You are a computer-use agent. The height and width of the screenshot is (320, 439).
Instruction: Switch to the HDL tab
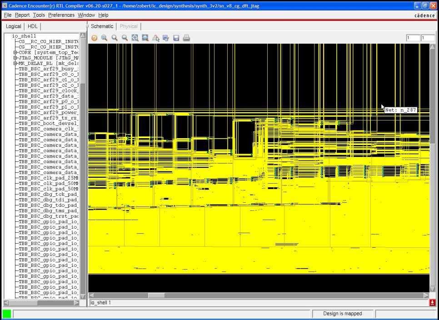tap(32, 26)
